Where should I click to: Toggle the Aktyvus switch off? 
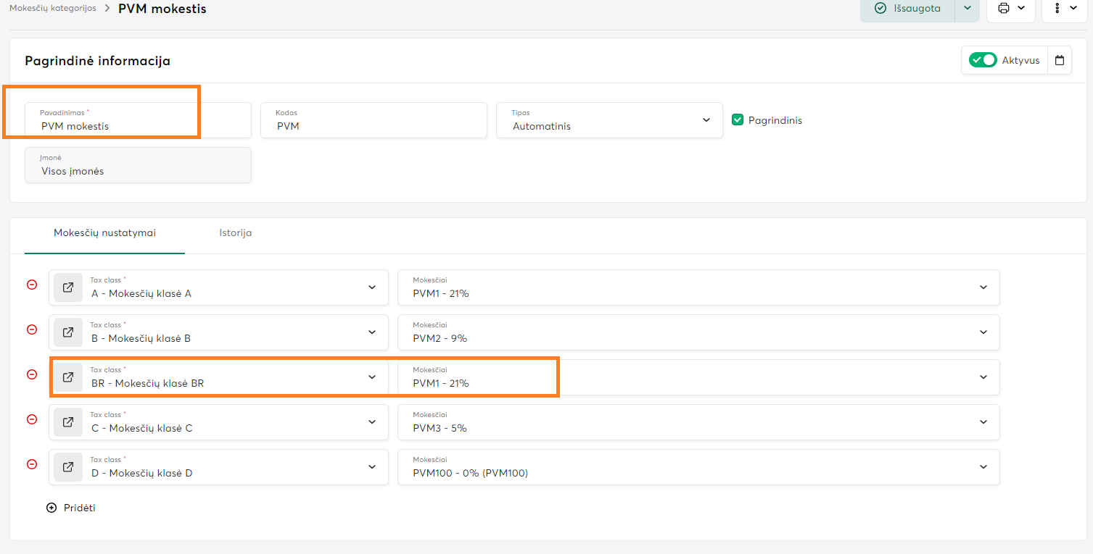983,61
